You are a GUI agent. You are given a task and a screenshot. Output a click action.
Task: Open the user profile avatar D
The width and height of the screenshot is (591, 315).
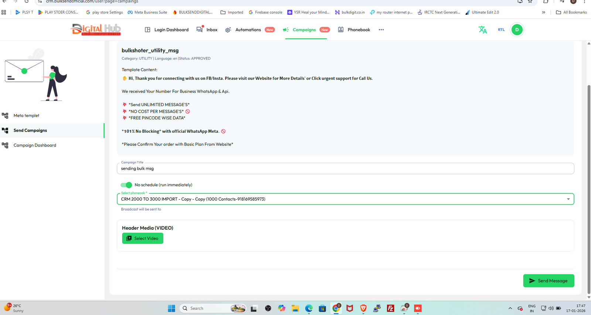tap(517, 30)
